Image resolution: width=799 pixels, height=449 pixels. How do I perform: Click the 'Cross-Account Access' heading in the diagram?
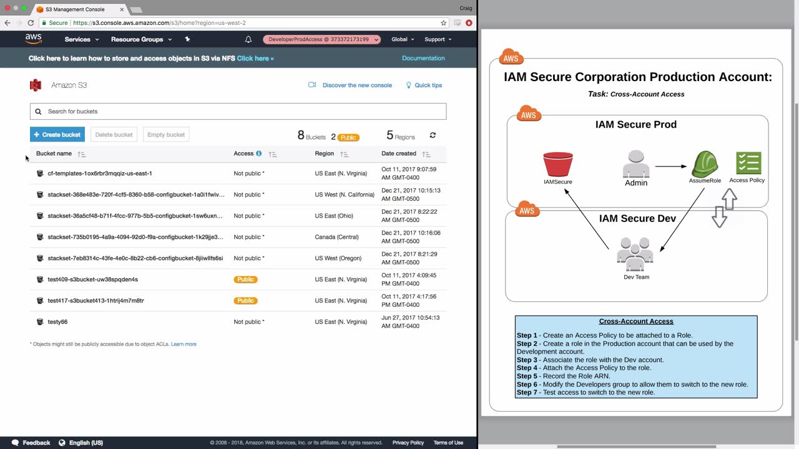point(636,322)
